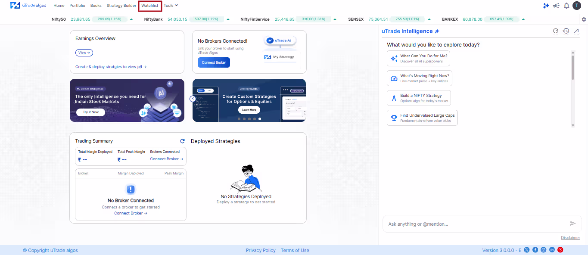Click Try It Now on intelligence banner

click(91, 112)
